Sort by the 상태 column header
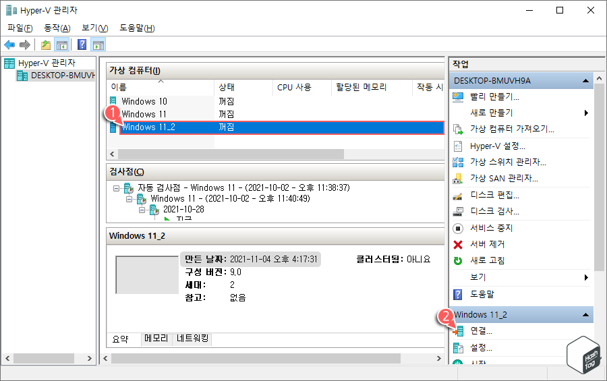Viewport: 607px width, 381px height. tap(243, 88)
